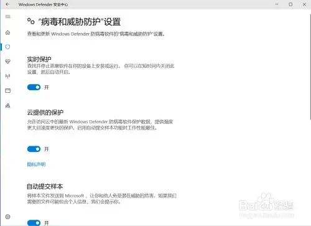Image resolution: width=311 pixels, height=226 pixels.
Task: Click the “病毒和威胁防护”设置 heading
Action: tap(80, 22)
